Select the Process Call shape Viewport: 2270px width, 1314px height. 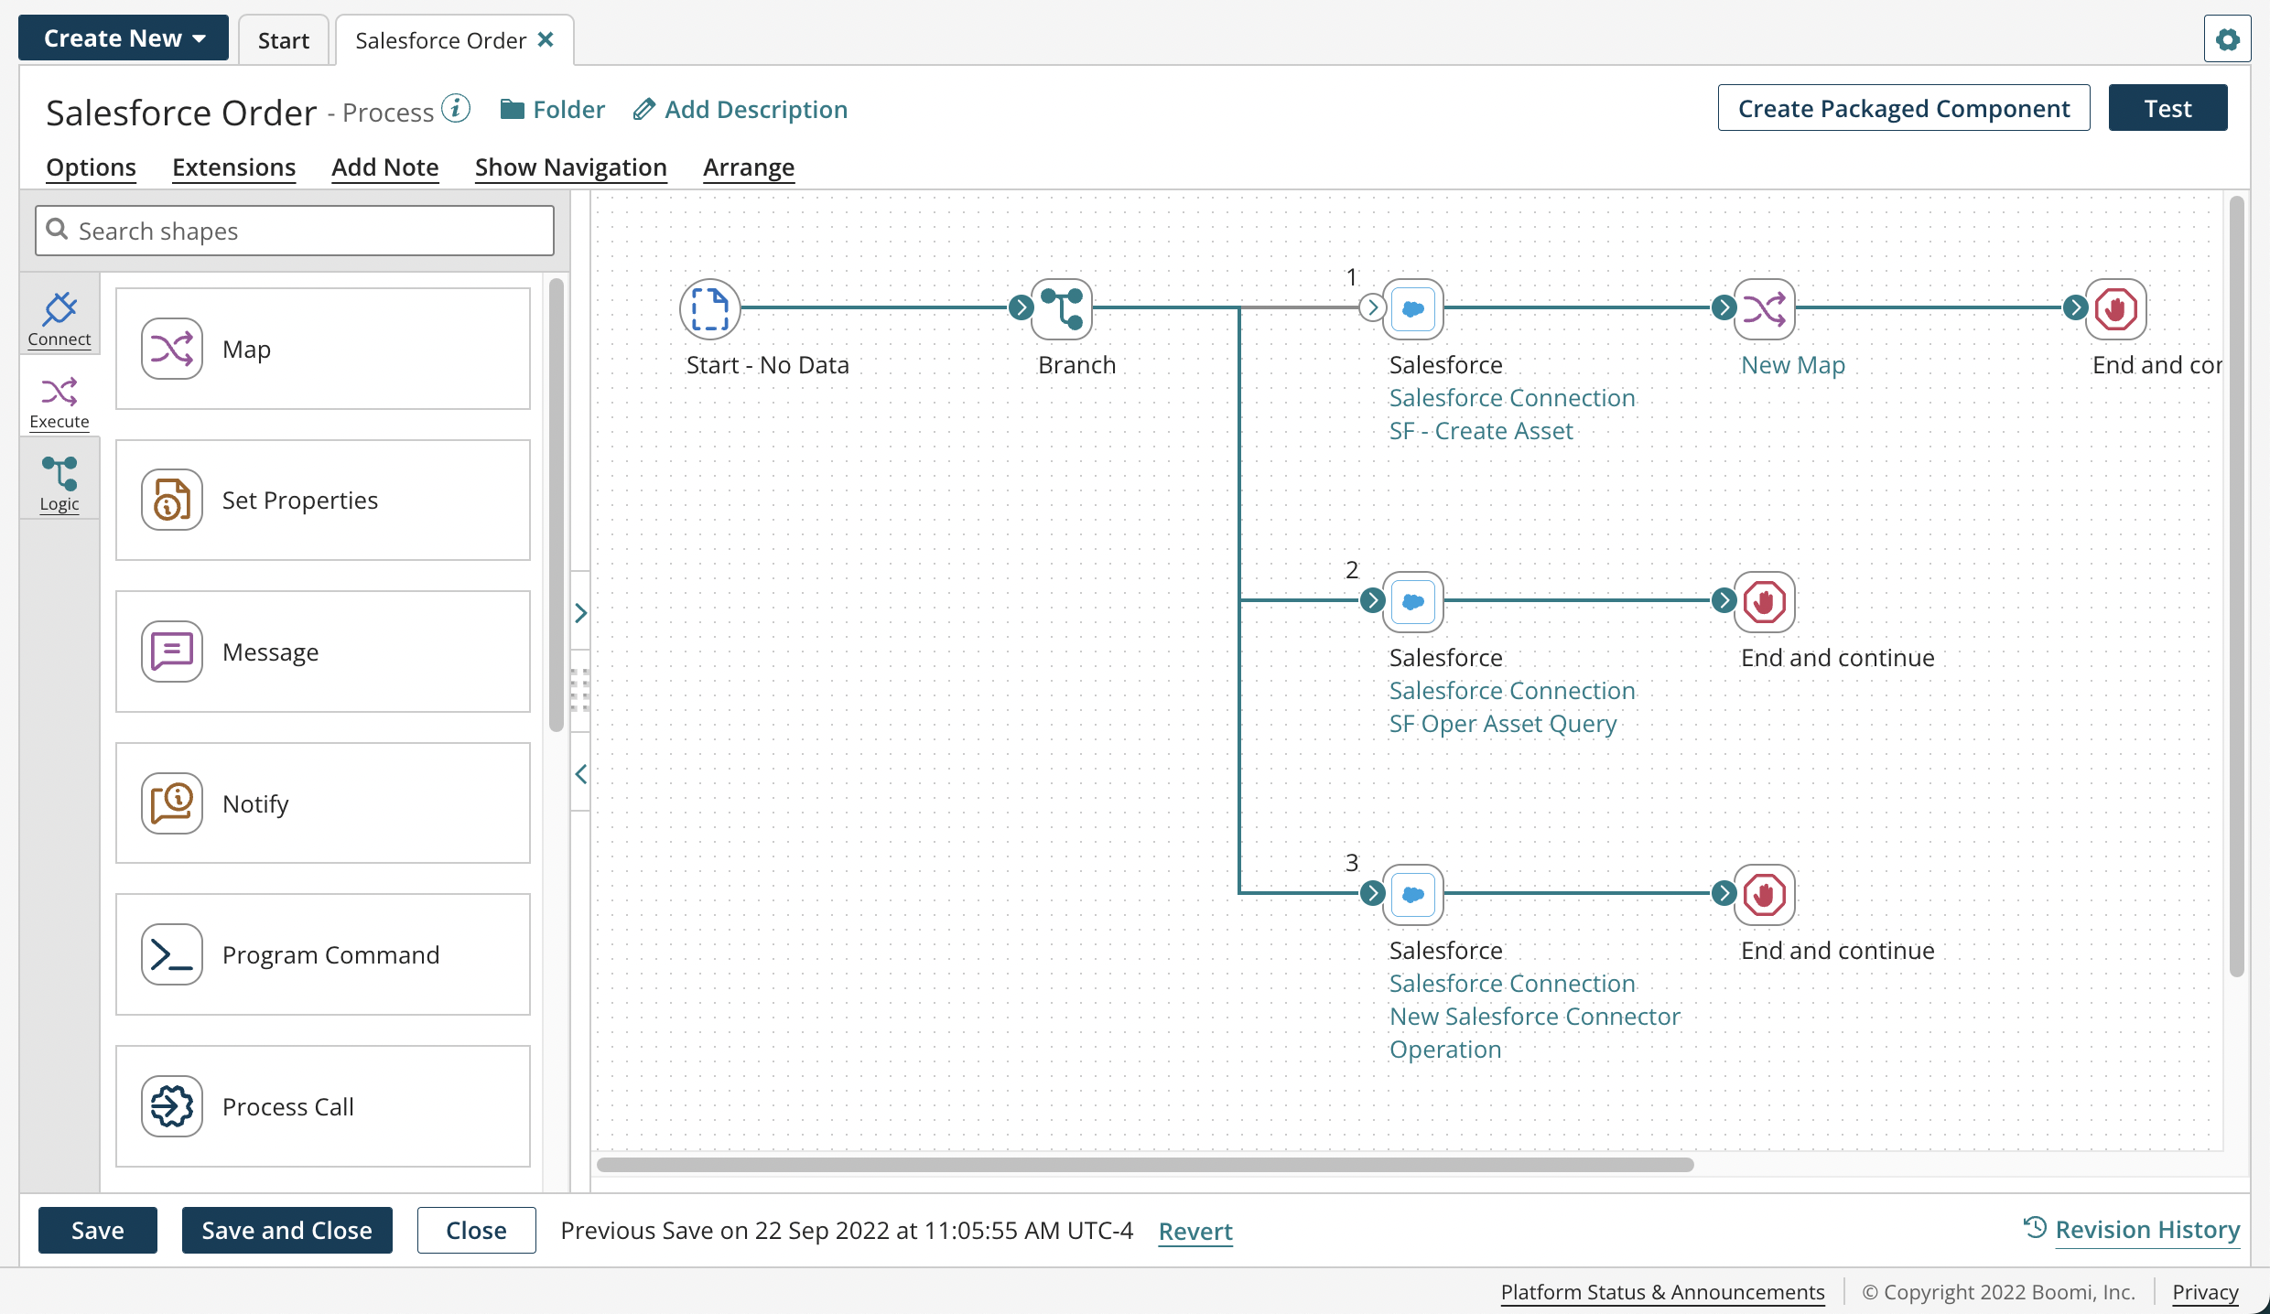point(322,1105)
